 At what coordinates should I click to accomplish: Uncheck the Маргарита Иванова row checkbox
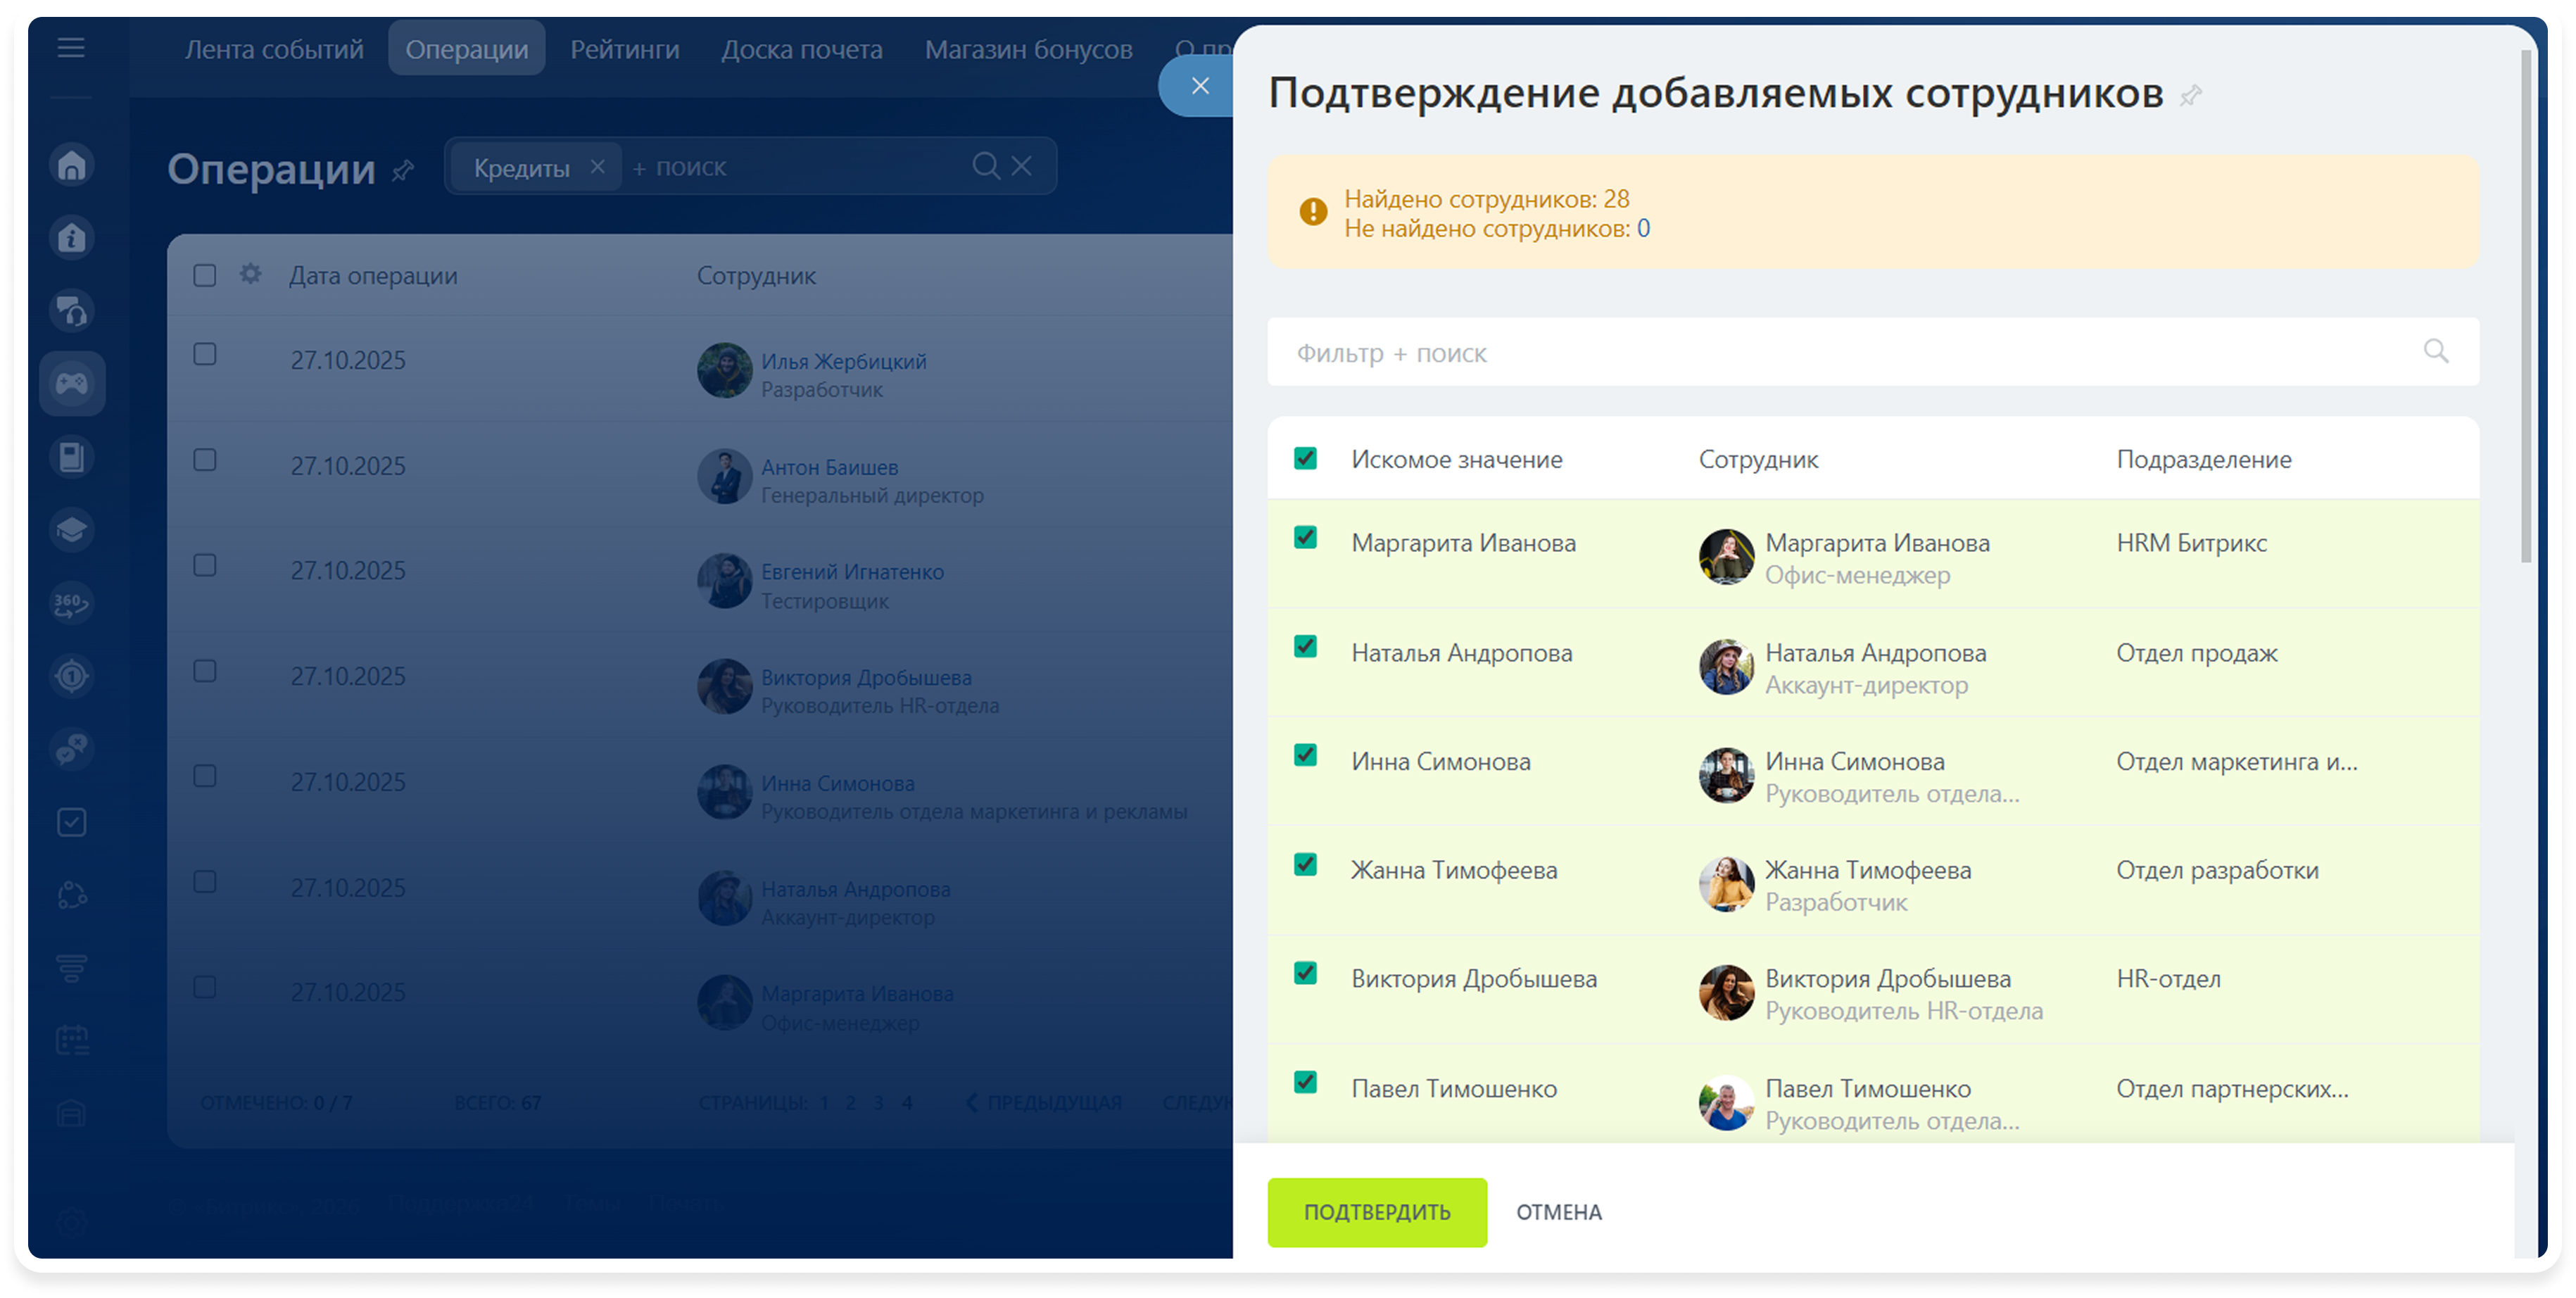pos(1305,538)
